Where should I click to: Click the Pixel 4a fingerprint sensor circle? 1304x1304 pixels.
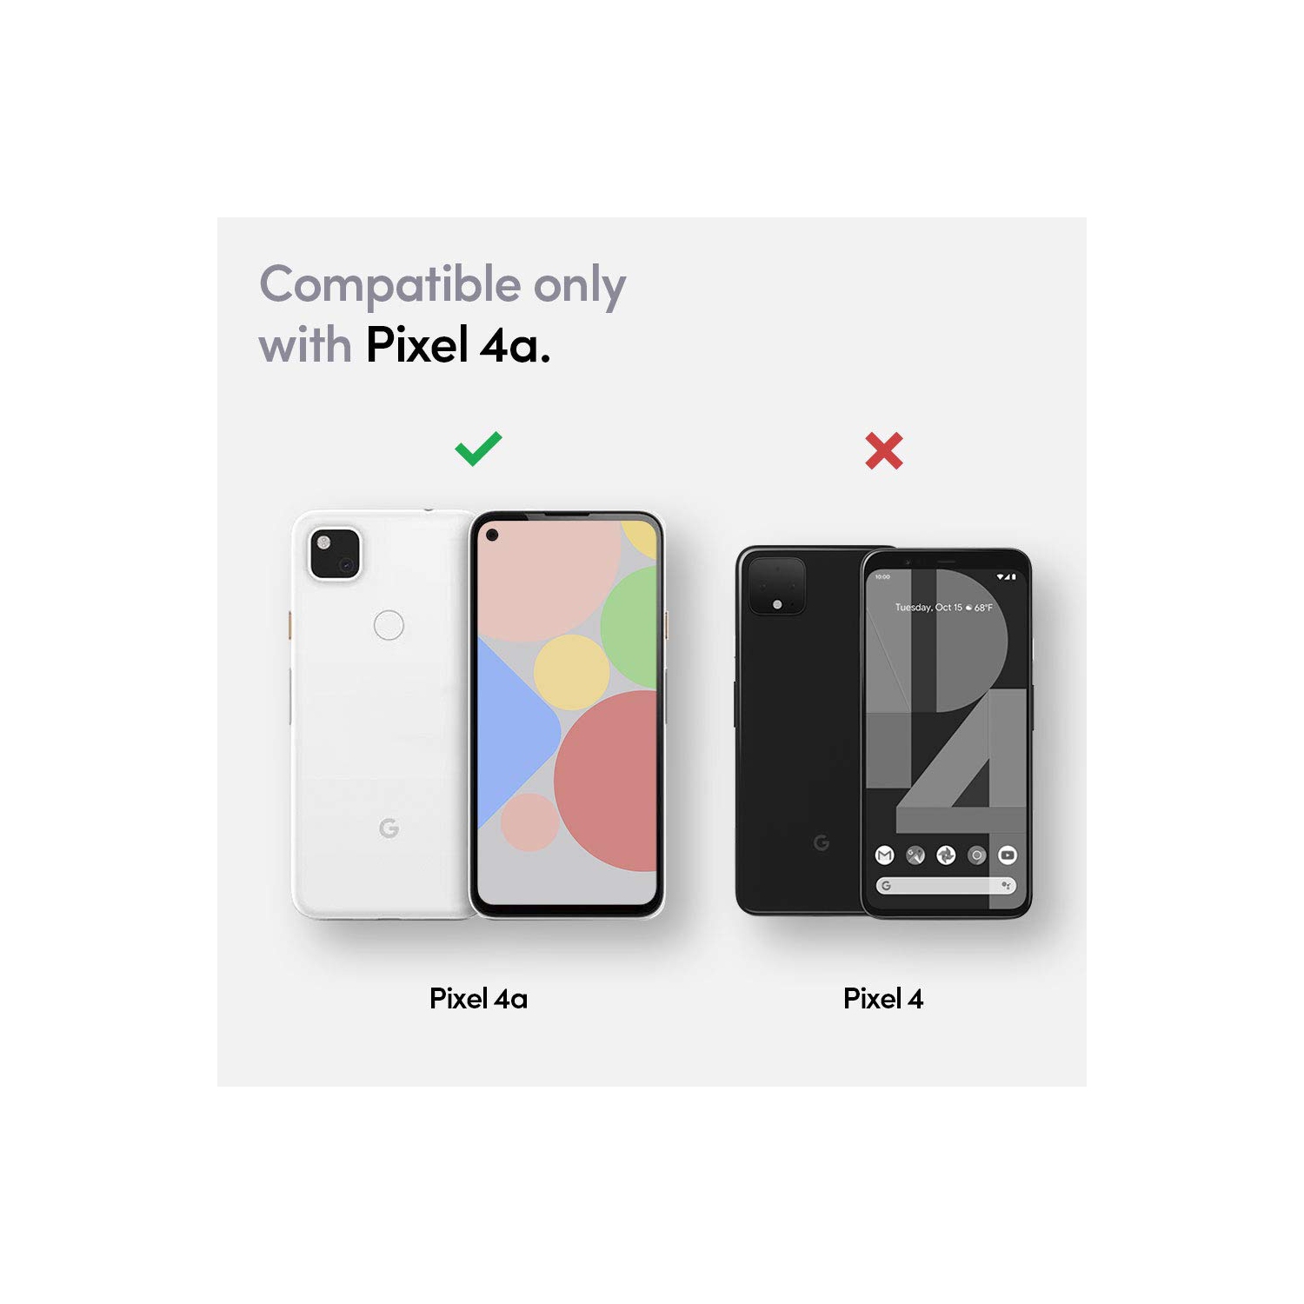[389, 625]
